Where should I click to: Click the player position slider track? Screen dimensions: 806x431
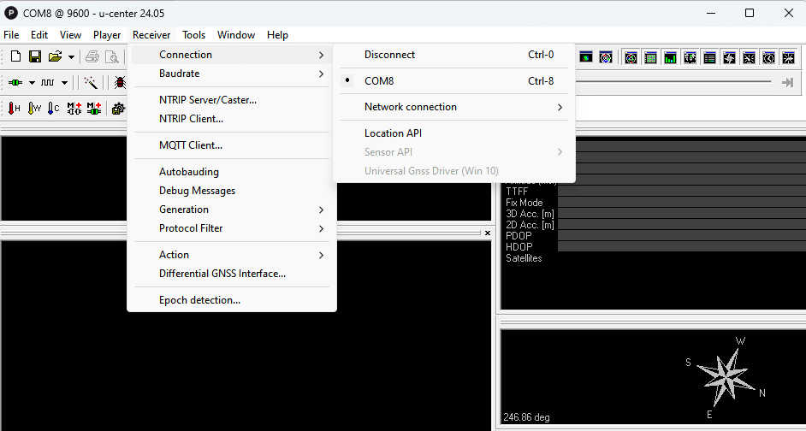pyautogui.click(x=673, y=82)
